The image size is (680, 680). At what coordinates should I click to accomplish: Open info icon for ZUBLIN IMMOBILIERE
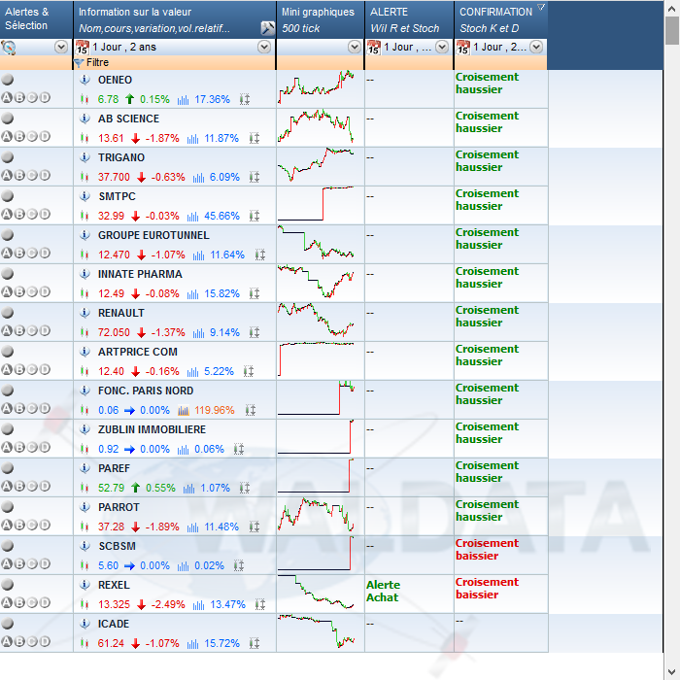point(85,429)
